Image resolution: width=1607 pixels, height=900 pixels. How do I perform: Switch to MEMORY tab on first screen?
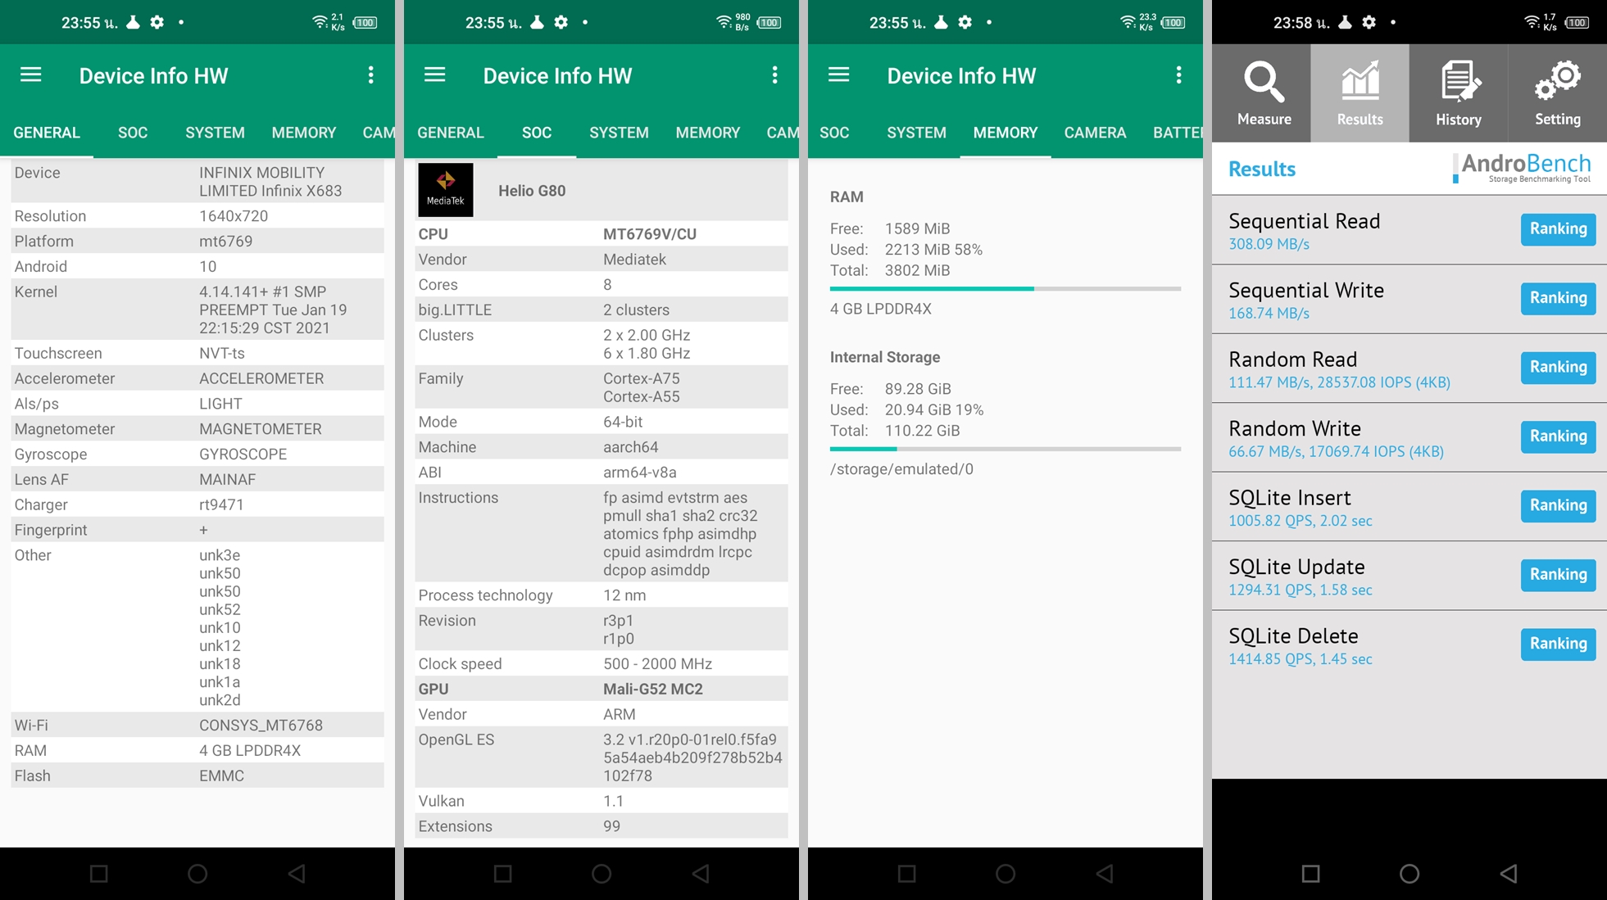pyautogui.click(x=304, y=133)
